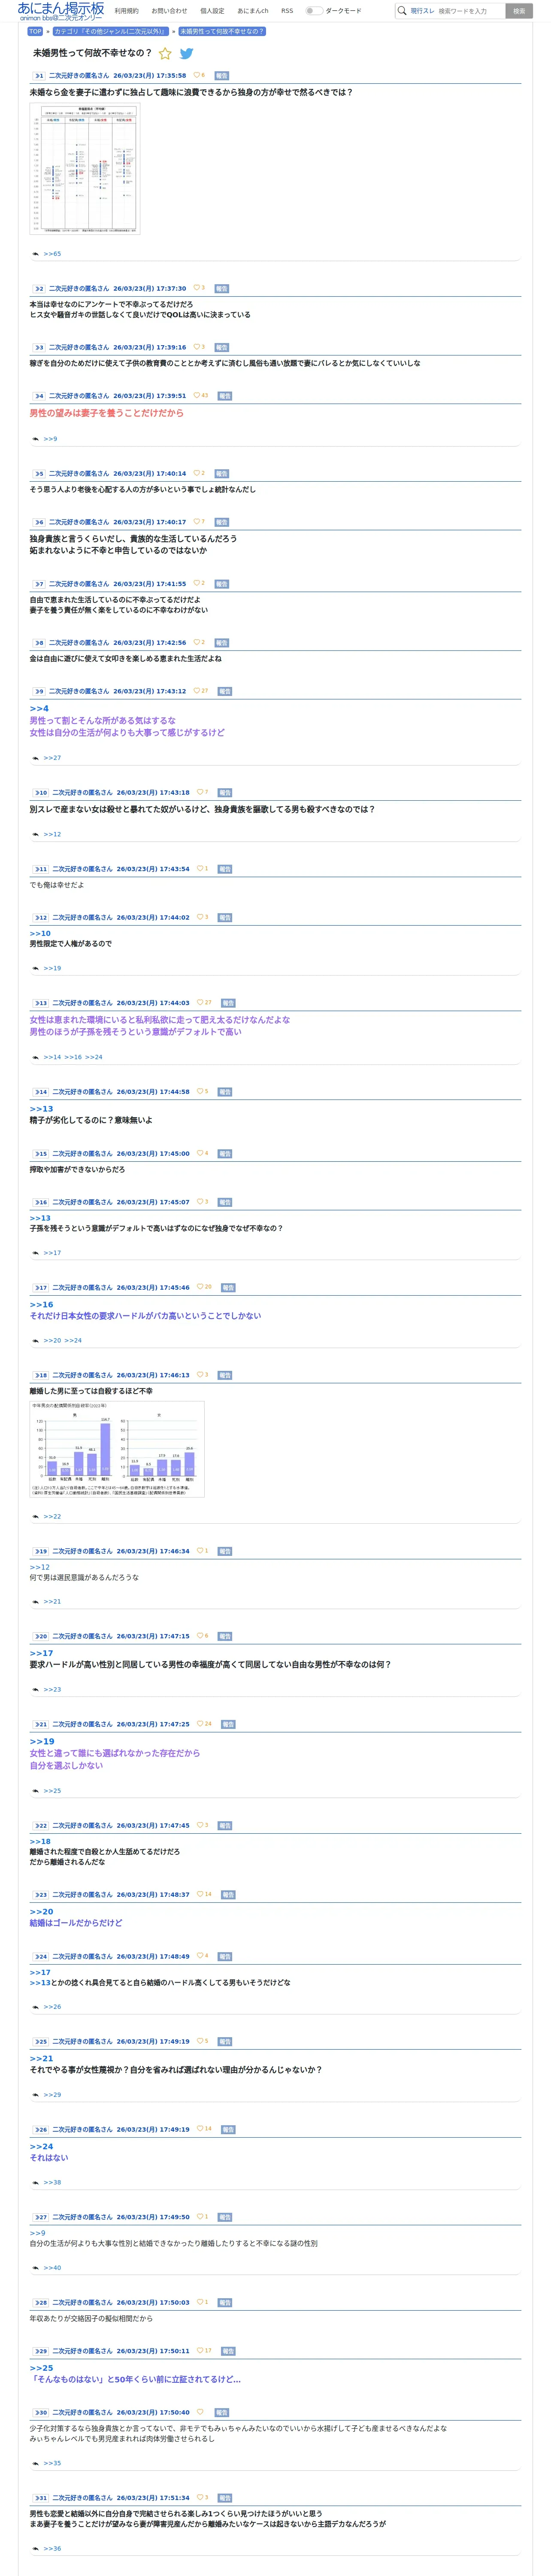
Task: Click the text 搾取や加害ができないからだろ in post 15
Action: [77, 1169]
